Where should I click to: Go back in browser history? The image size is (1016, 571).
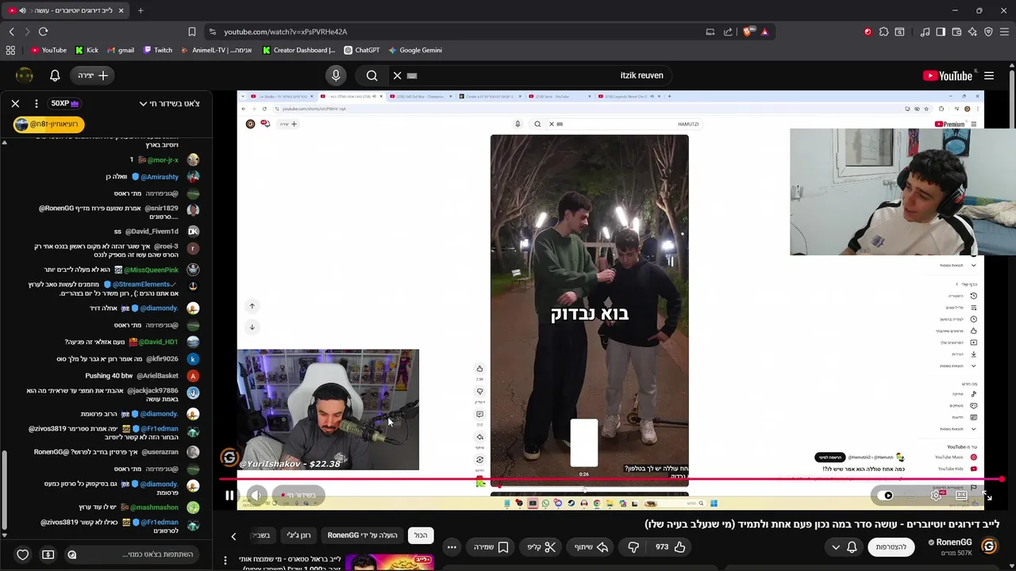click(11, 32)
